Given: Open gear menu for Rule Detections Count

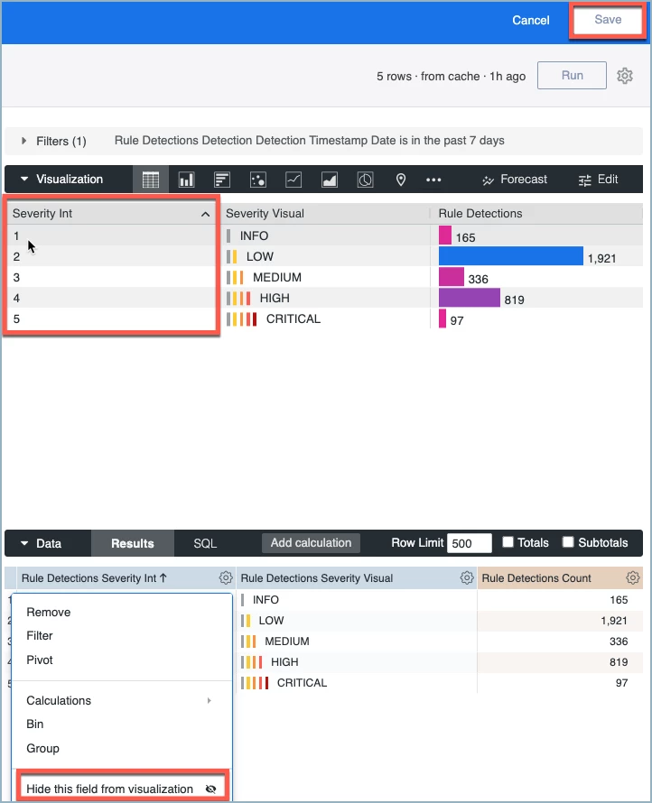Looking at the screenshot, I should pyautogui.click(x=633, y=577).
